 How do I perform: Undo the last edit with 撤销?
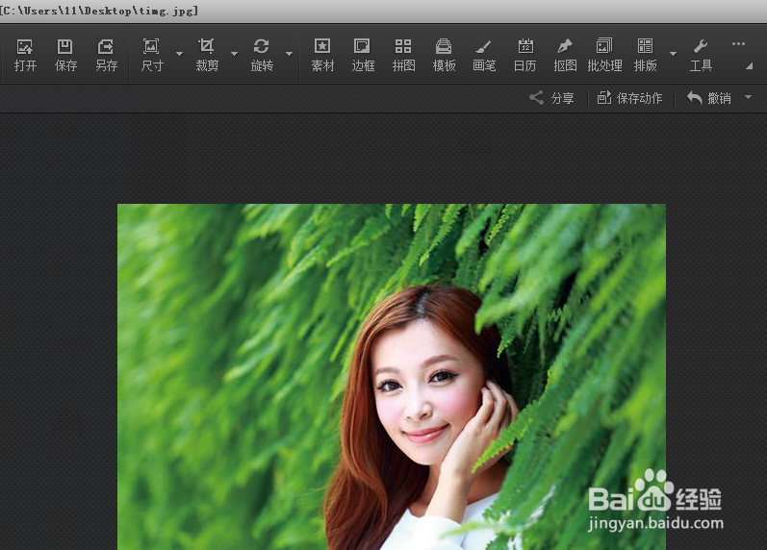[709, 98]
